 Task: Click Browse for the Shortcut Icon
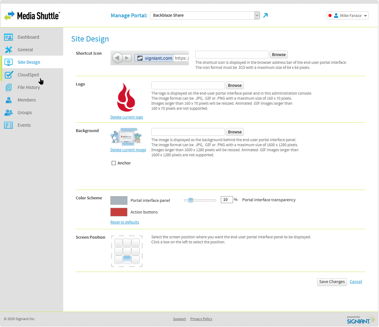(x=279, y=55)
